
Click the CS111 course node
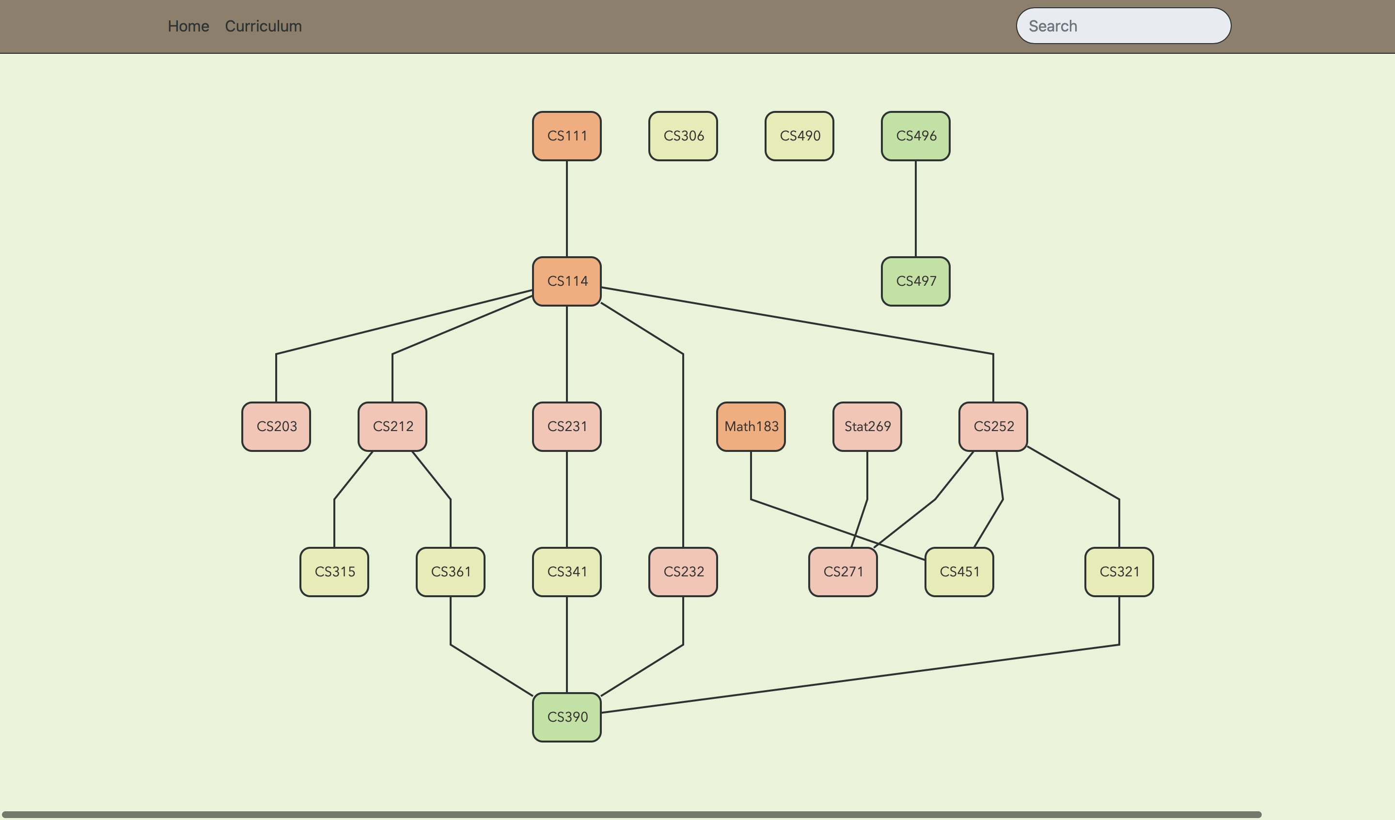[566, 136]
